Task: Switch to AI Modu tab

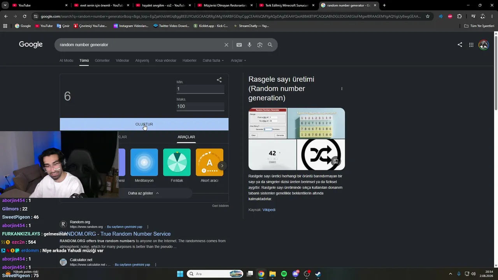Action: (66, 61)
